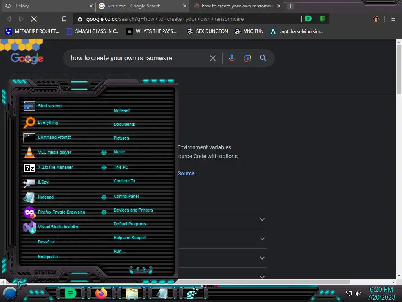402x302 pixels.
Task: Open Dev-C++ entry
Action: (46, 242)
